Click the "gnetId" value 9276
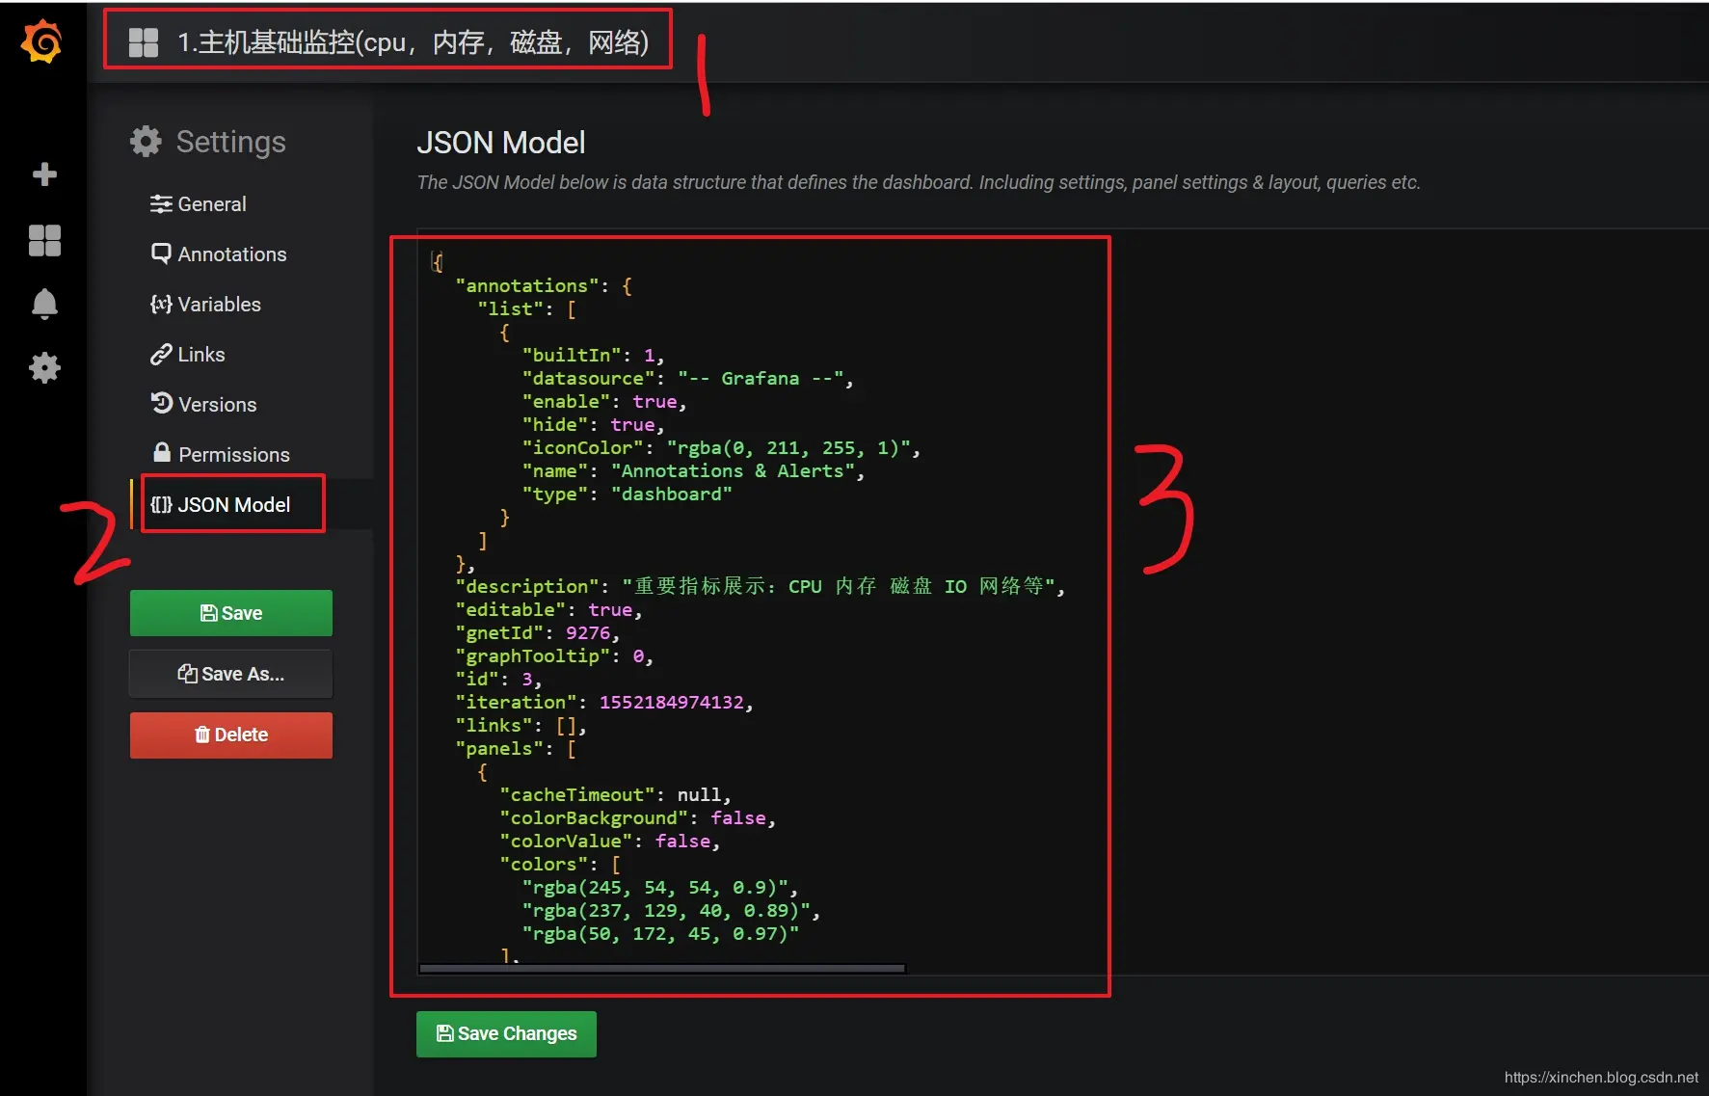 pos(588,632)
